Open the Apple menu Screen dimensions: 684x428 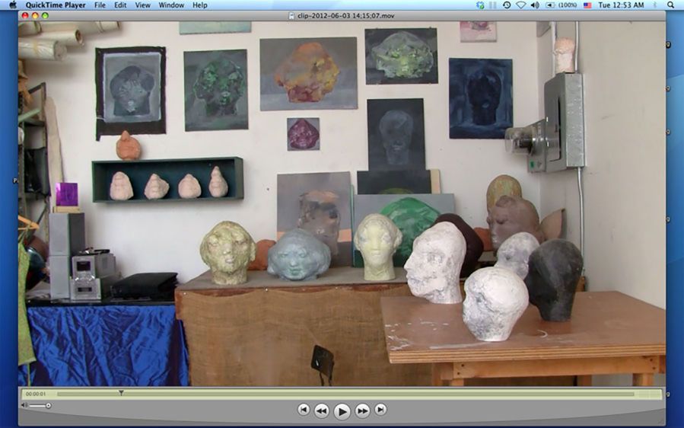click(12, 5)
